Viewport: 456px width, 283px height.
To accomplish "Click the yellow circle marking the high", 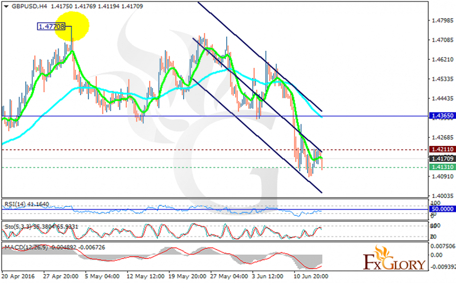I will pos(72,26).
